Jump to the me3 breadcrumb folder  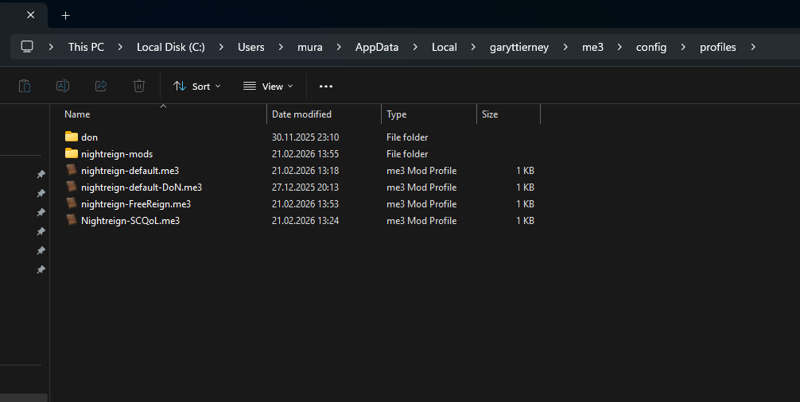(x=593, y=47)
